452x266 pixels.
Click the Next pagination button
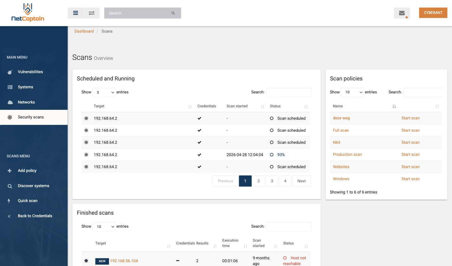point(301,181)
